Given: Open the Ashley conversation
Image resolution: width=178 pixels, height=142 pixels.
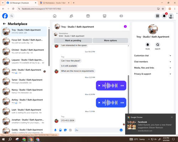Looking at the screenshot, I should 24,101.
